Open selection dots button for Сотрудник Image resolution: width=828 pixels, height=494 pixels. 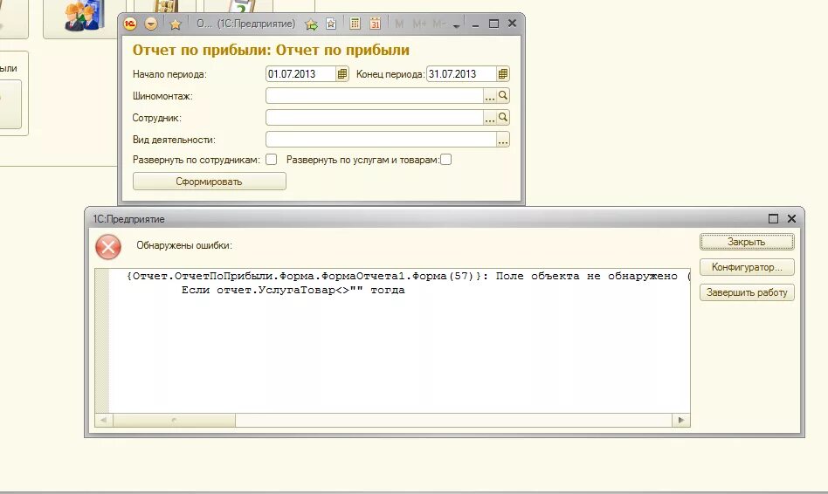[489, 117]
